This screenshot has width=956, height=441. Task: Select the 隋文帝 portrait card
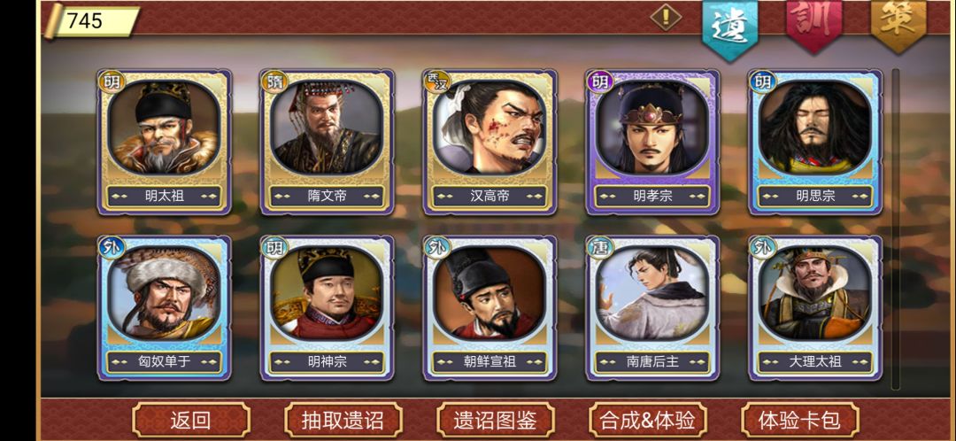coord(328,142)
